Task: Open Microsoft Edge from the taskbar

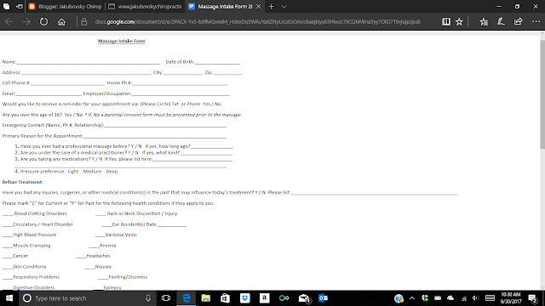Action: pos(186,298)
